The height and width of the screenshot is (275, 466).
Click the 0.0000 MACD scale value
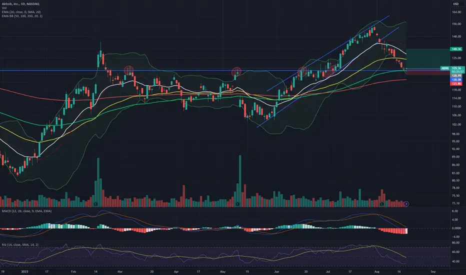pyautogui.click(x=456, y=228)
